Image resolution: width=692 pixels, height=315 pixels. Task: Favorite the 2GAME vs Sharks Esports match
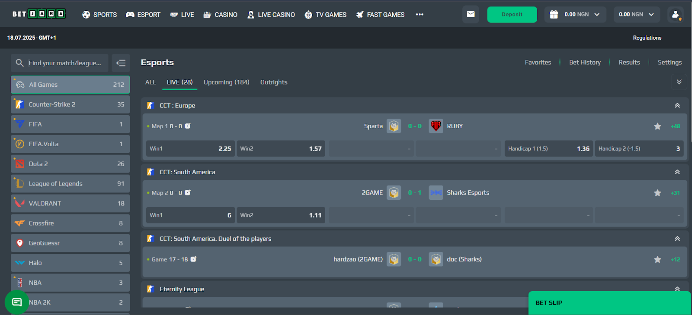[657, 193]
